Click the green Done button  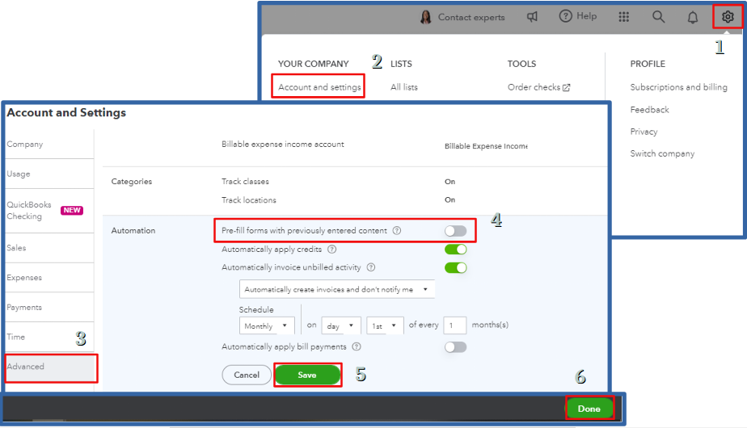click(x=589, y=409)
